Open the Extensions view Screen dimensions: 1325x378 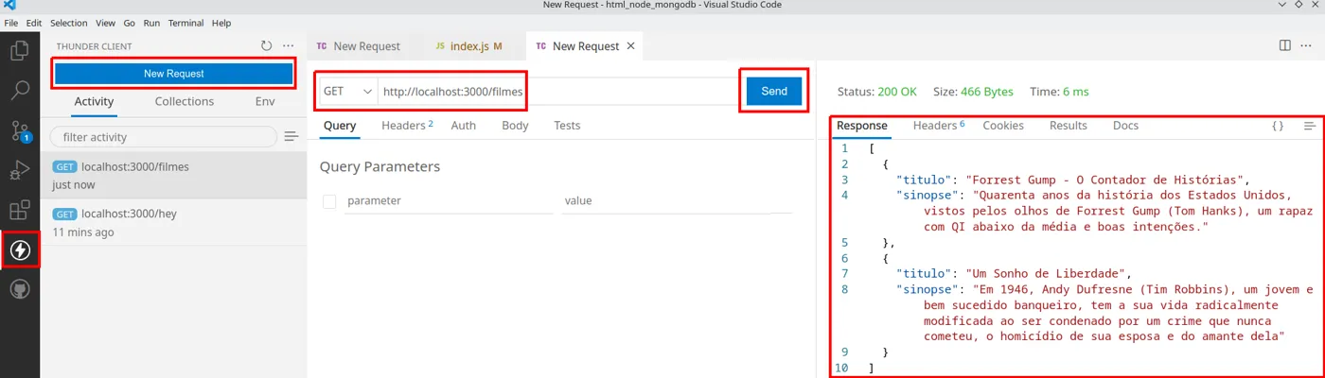point(19,211)
